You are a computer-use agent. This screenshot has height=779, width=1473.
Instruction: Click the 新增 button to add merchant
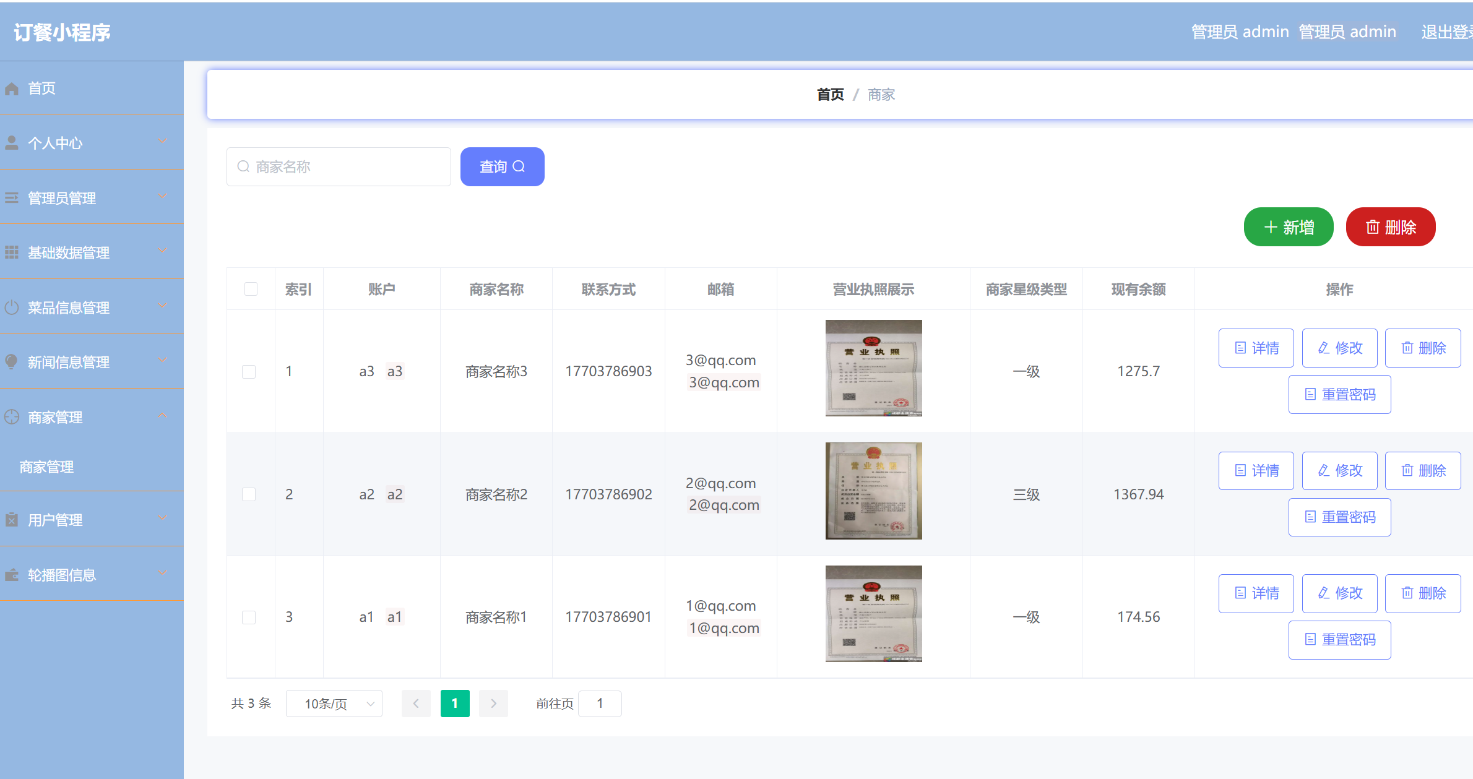tap(1289, 227)
